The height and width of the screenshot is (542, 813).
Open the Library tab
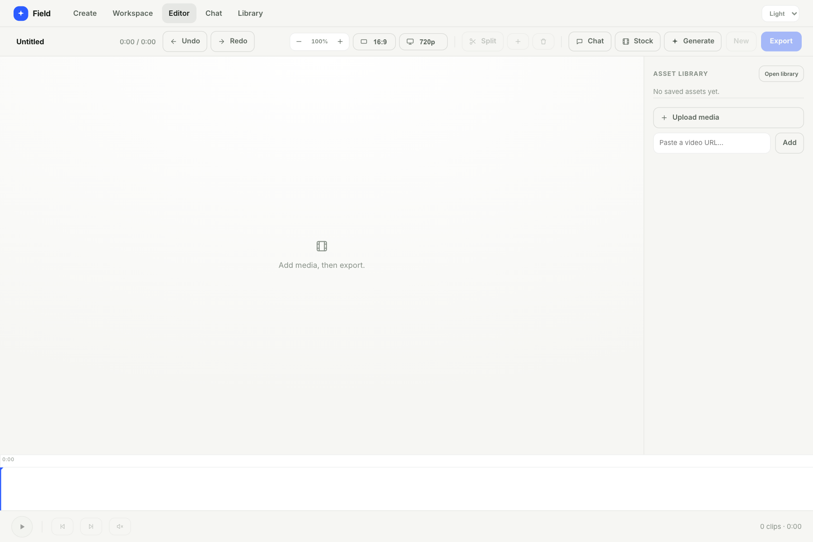coord(250,14)
